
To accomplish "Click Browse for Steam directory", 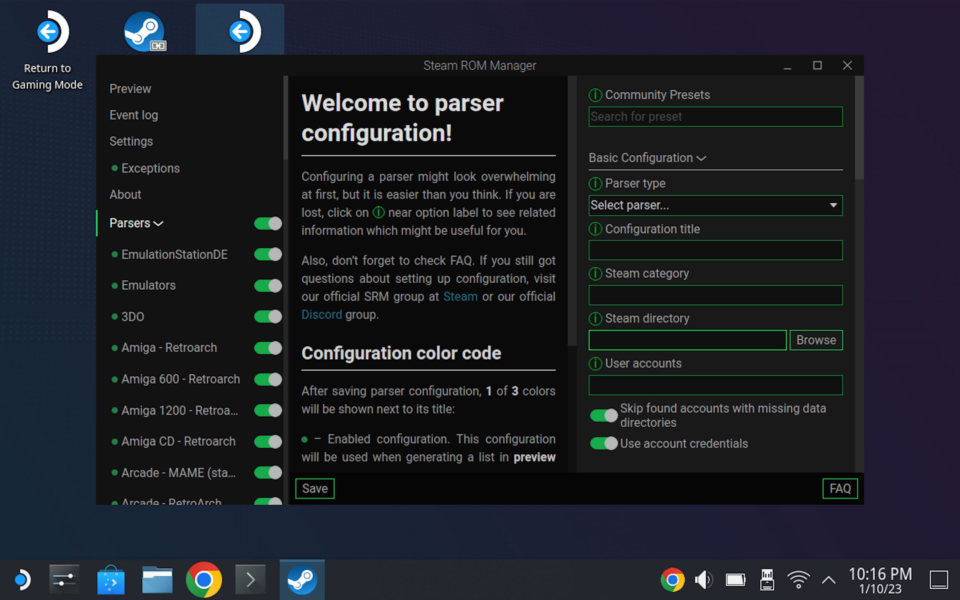I will pos(816,340).
